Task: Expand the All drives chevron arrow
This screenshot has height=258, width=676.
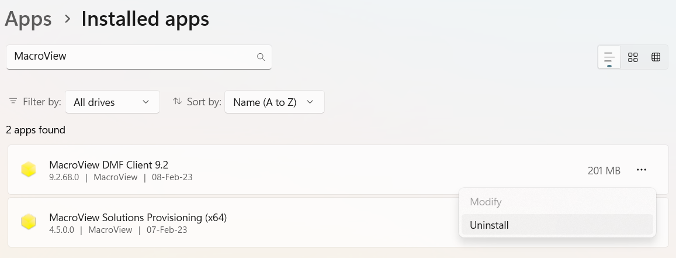Action: click(x=145, y=102)
